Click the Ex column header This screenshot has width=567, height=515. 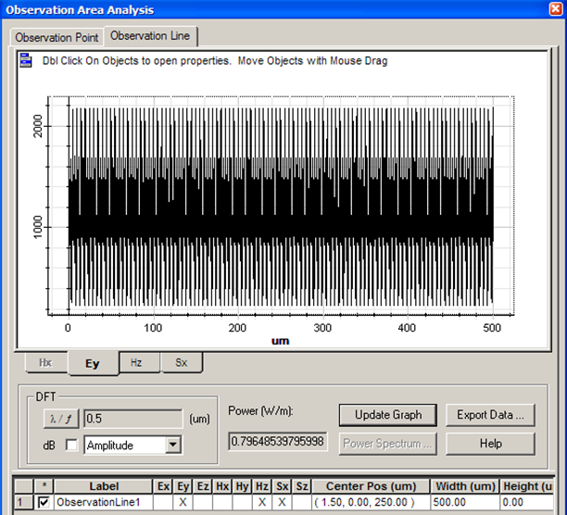pos(163,486)
